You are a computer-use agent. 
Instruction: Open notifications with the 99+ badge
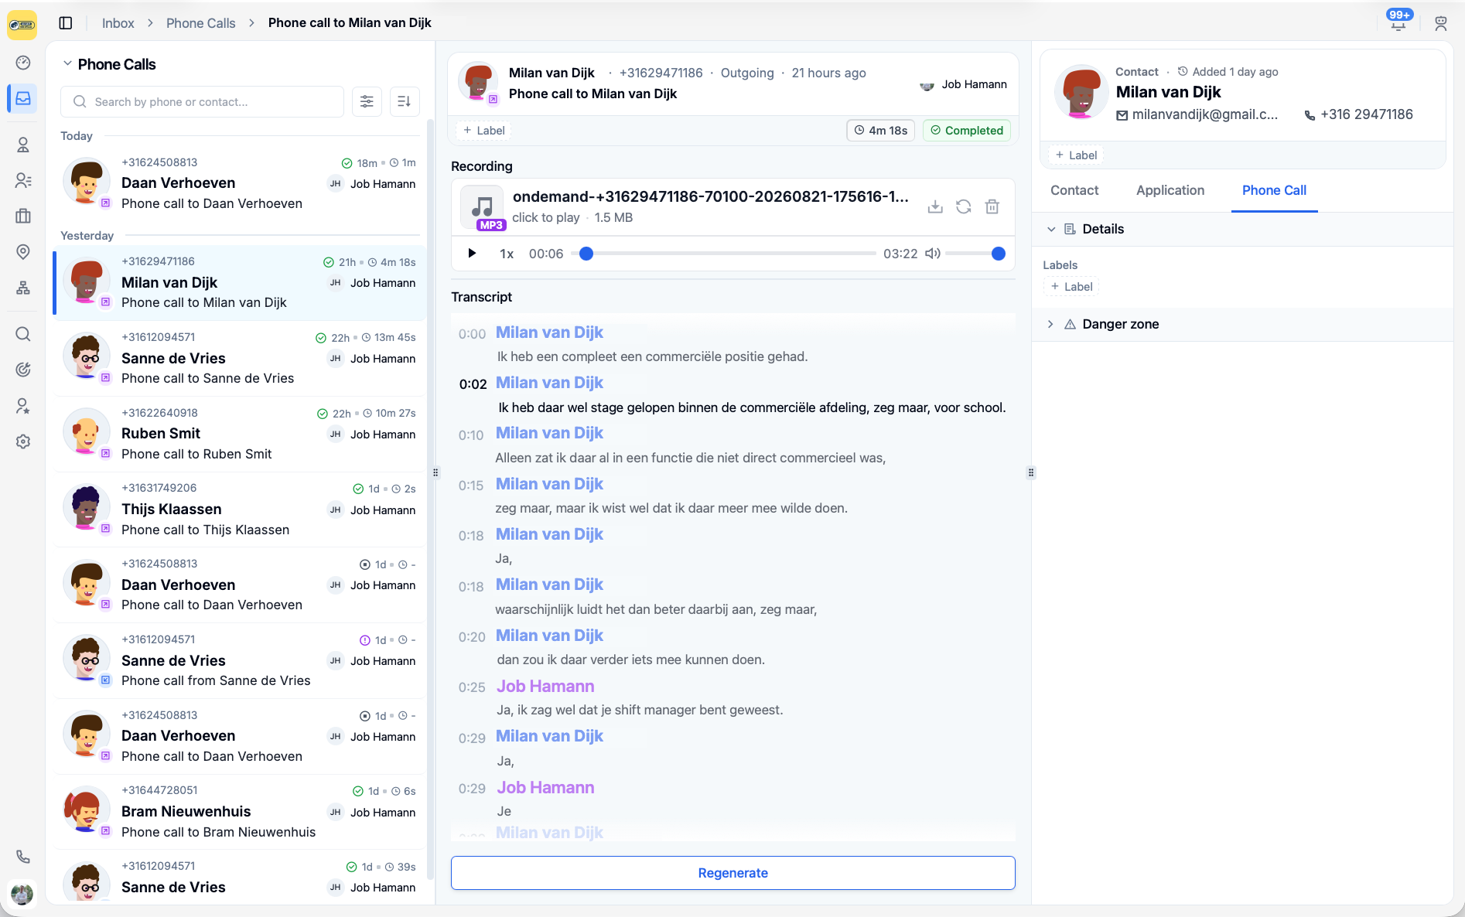coord(1398,21)
